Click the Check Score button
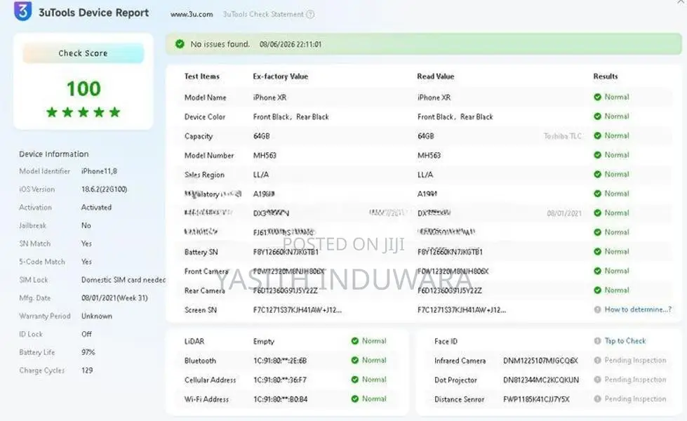Screen dimensions: 687x421 tap(83, 53)
